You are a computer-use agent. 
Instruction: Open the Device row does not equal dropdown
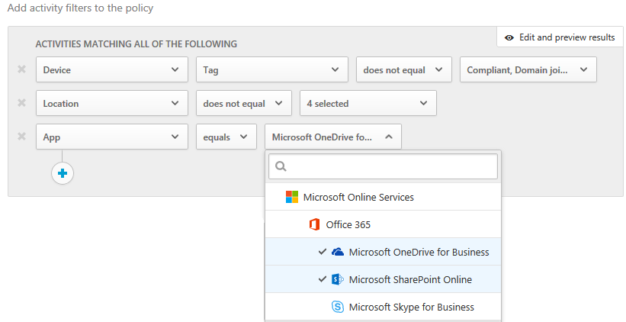tap(404, 69)
